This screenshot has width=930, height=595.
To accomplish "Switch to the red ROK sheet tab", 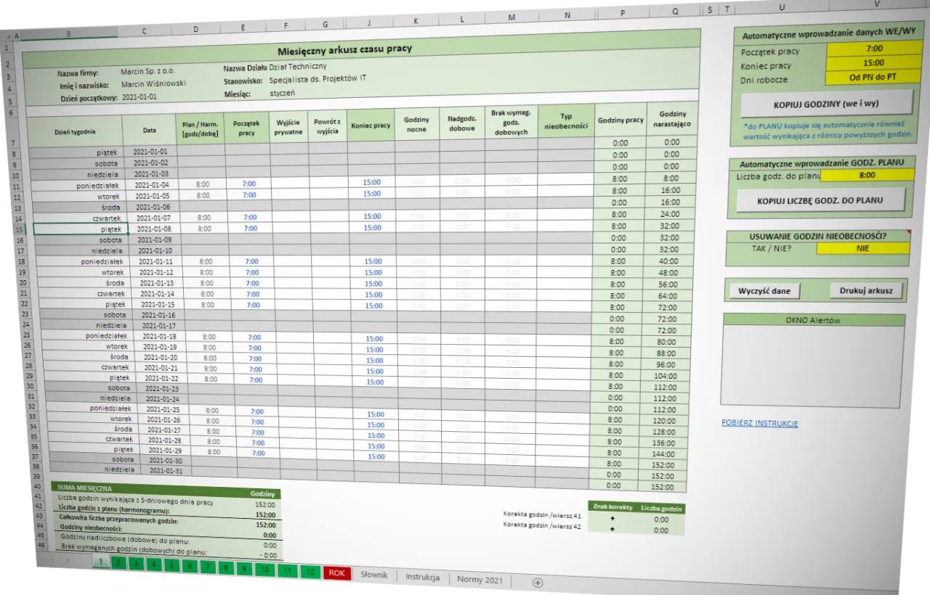I will click(x=336, y=573).
